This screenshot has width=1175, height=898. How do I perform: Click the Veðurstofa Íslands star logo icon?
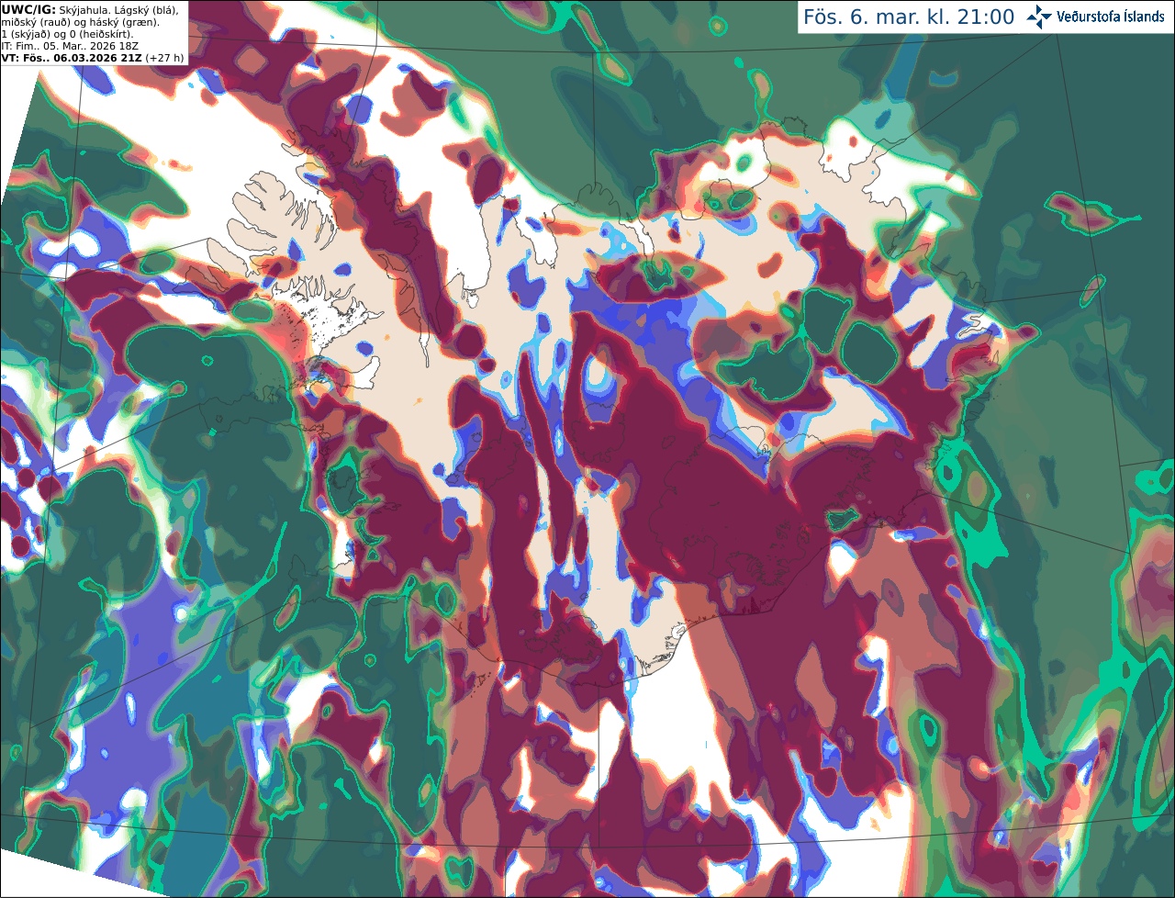click(x=1039, y=17)
